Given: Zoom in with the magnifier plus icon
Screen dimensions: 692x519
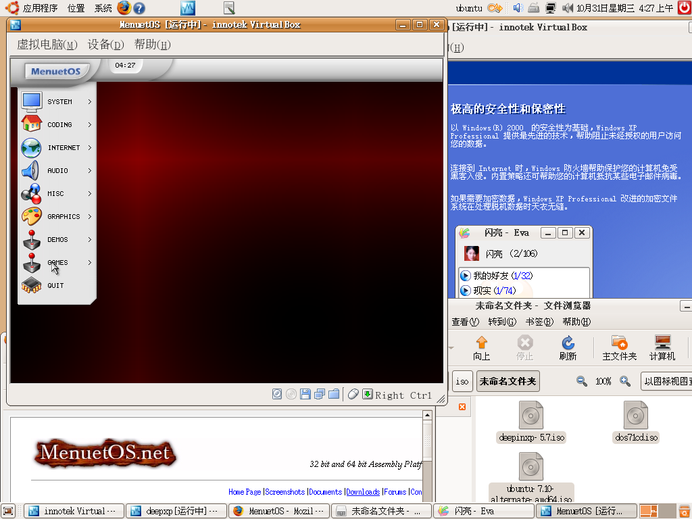Looking at the screenshot, I should click(625, 381).
